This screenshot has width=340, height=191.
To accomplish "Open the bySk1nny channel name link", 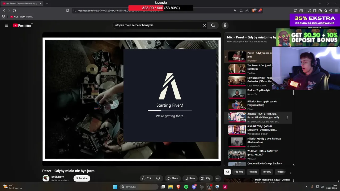I will (58, 177).
